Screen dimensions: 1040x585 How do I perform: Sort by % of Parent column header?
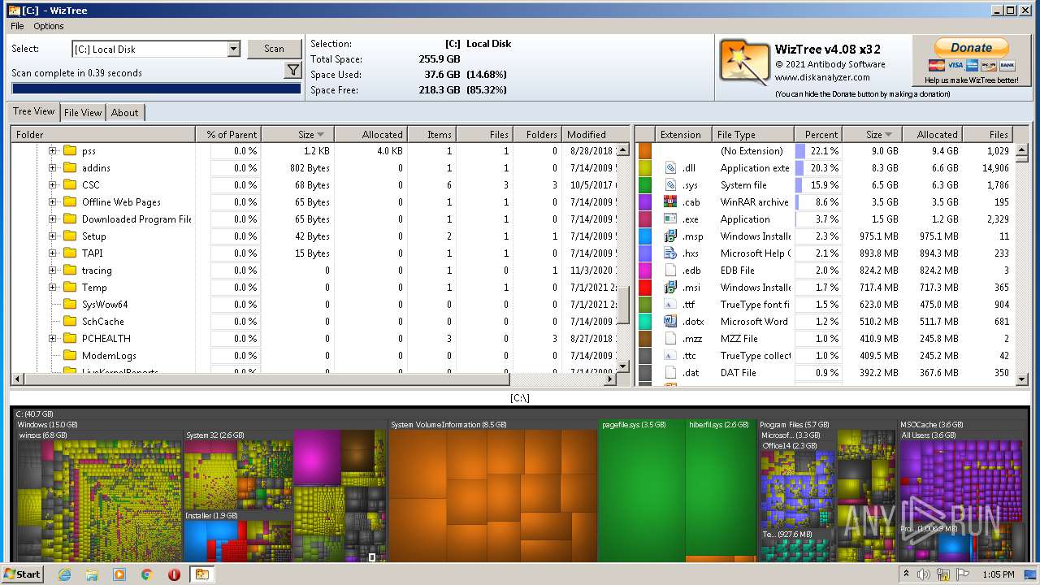click(228, 134)
